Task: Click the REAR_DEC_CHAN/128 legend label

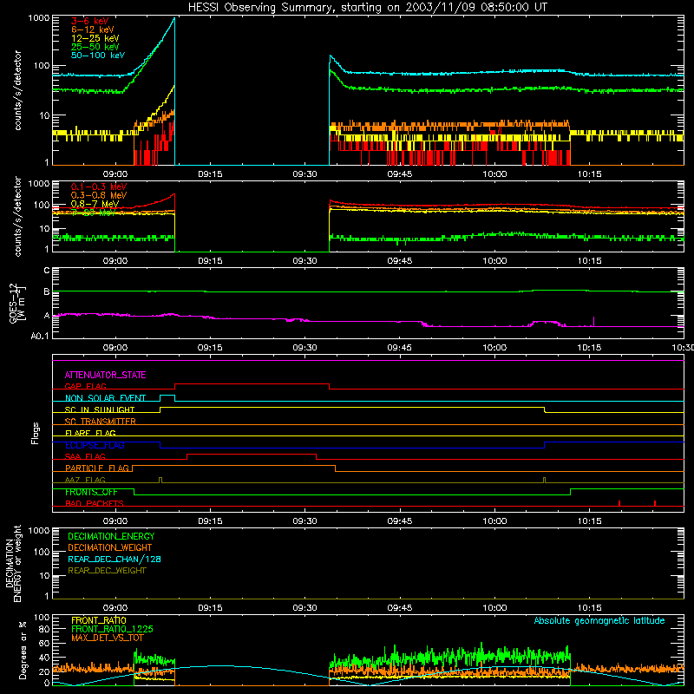Action: point(115,559)
